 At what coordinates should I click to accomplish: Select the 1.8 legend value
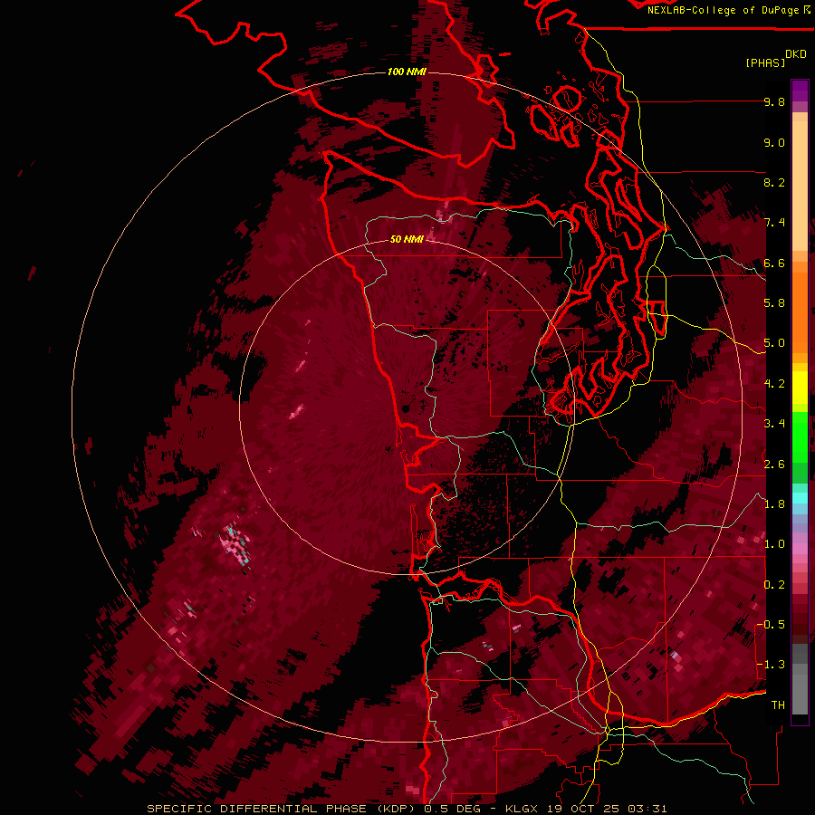774,504
